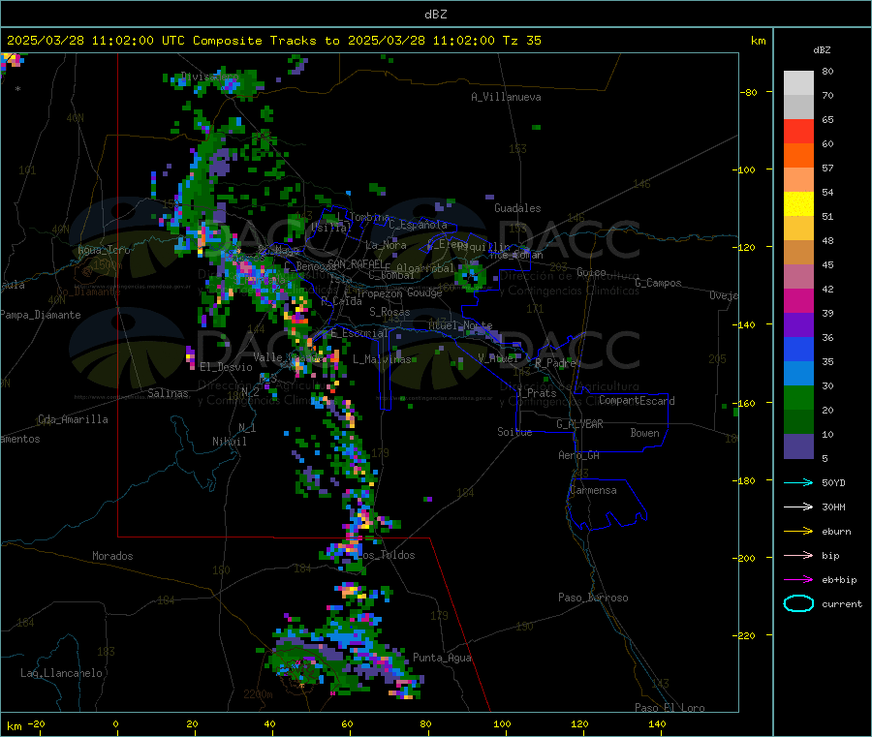Click the 'El_Desvio' map label
Screen dimensions: 872x737
point(226,367)
